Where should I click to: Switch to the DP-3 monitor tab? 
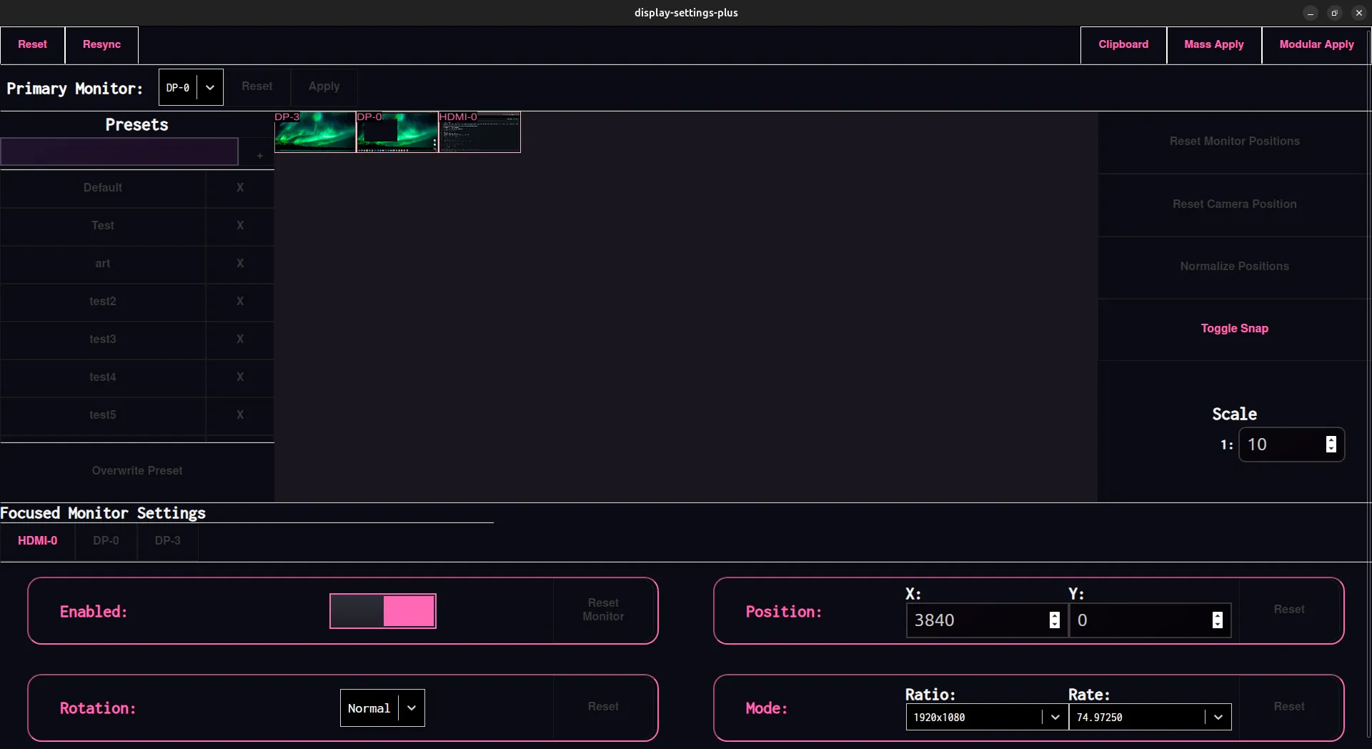(x=166, y=541)
